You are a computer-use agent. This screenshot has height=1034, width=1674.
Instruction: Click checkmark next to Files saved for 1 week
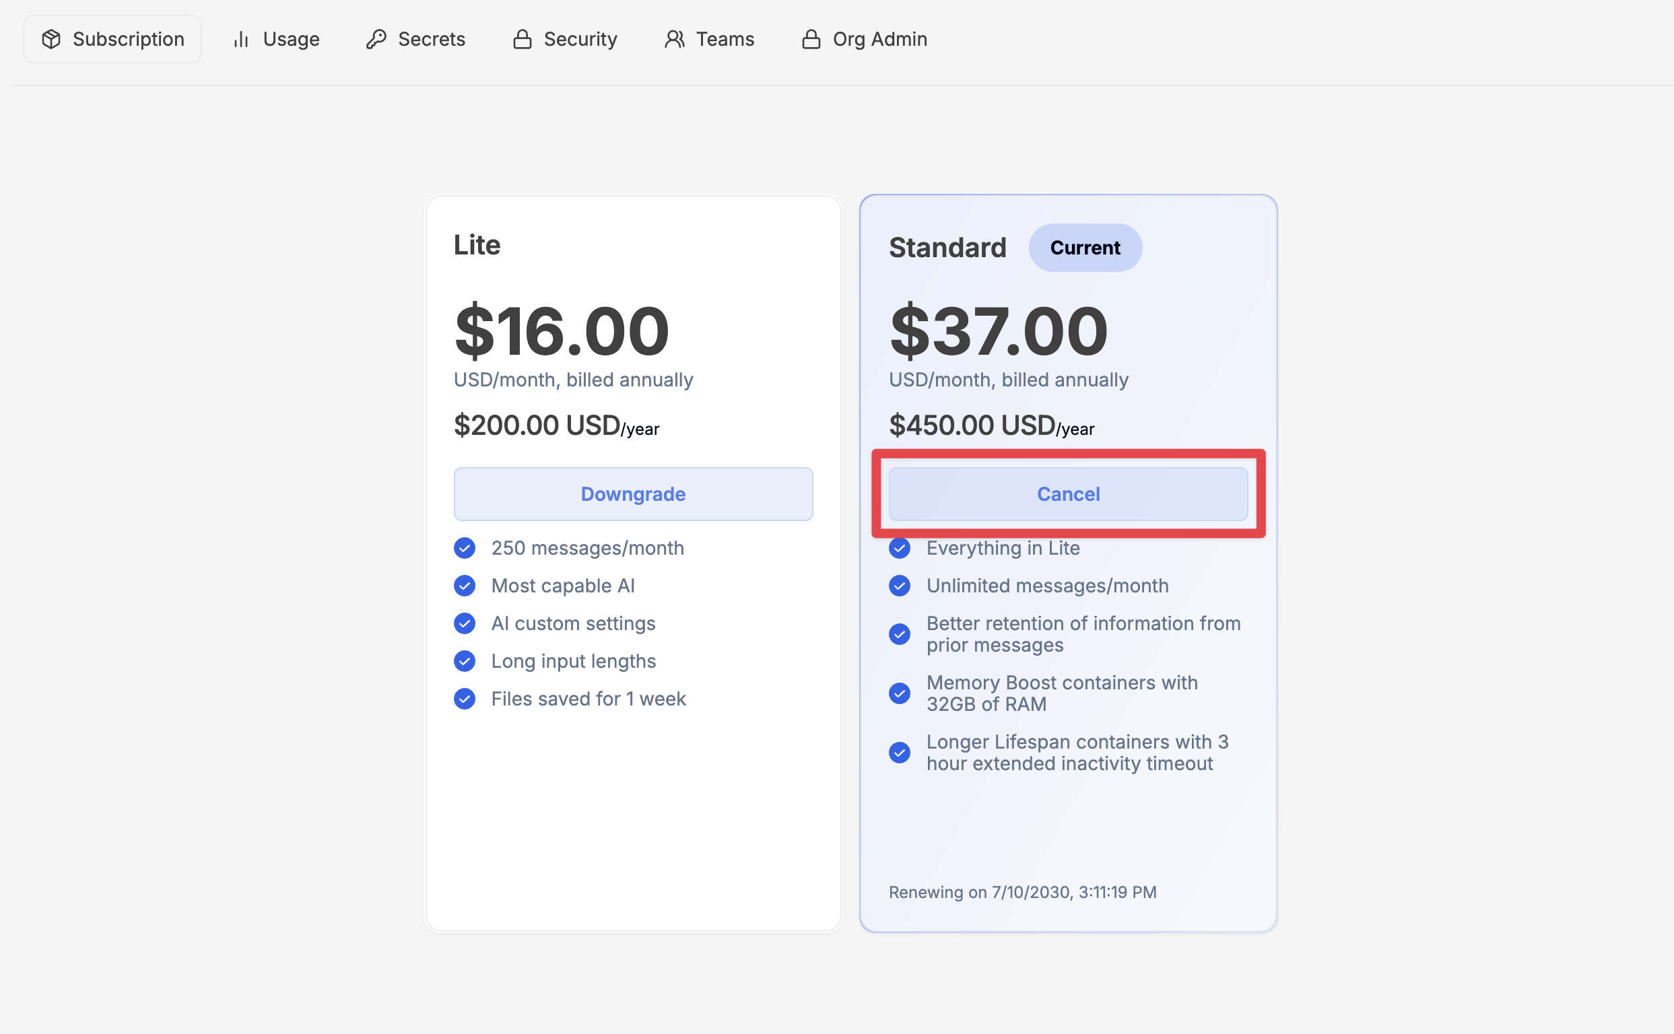point(465,698)
